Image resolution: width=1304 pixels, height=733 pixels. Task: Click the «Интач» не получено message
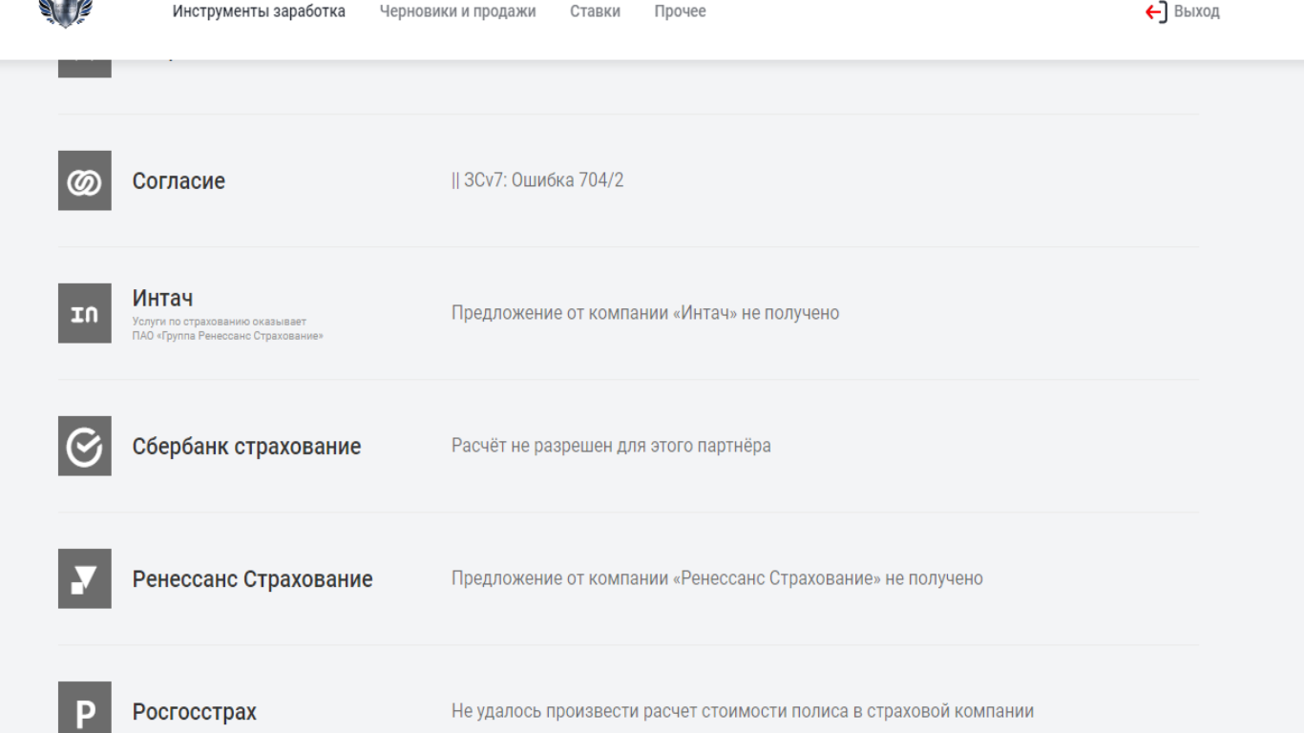pos(645,313)
